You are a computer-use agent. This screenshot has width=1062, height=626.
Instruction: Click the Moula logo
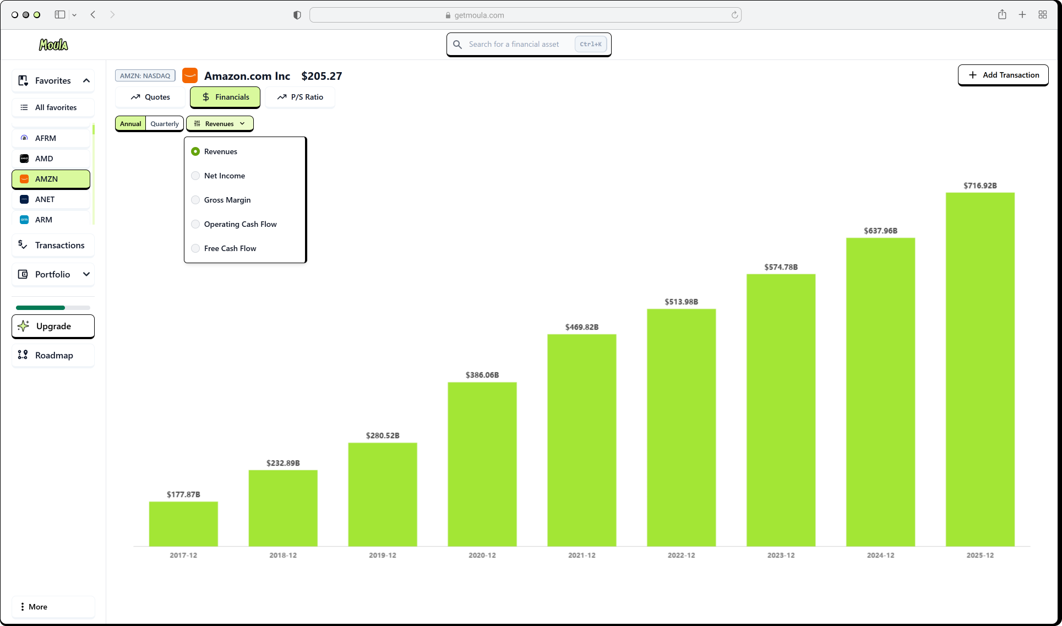[x=53, y=45]
